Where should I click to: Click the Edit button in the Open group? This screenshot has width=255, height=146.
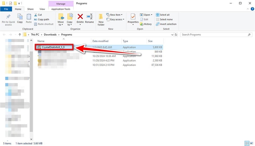(x=144, y=19)
